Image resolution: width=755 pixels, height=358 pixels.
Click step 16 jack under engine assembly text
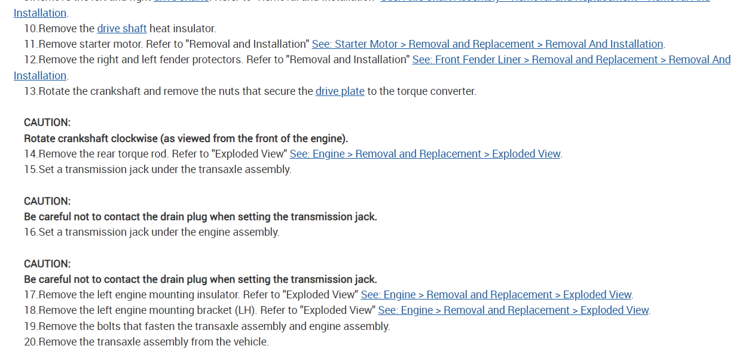pyautogui.click(x=158, y=232)
